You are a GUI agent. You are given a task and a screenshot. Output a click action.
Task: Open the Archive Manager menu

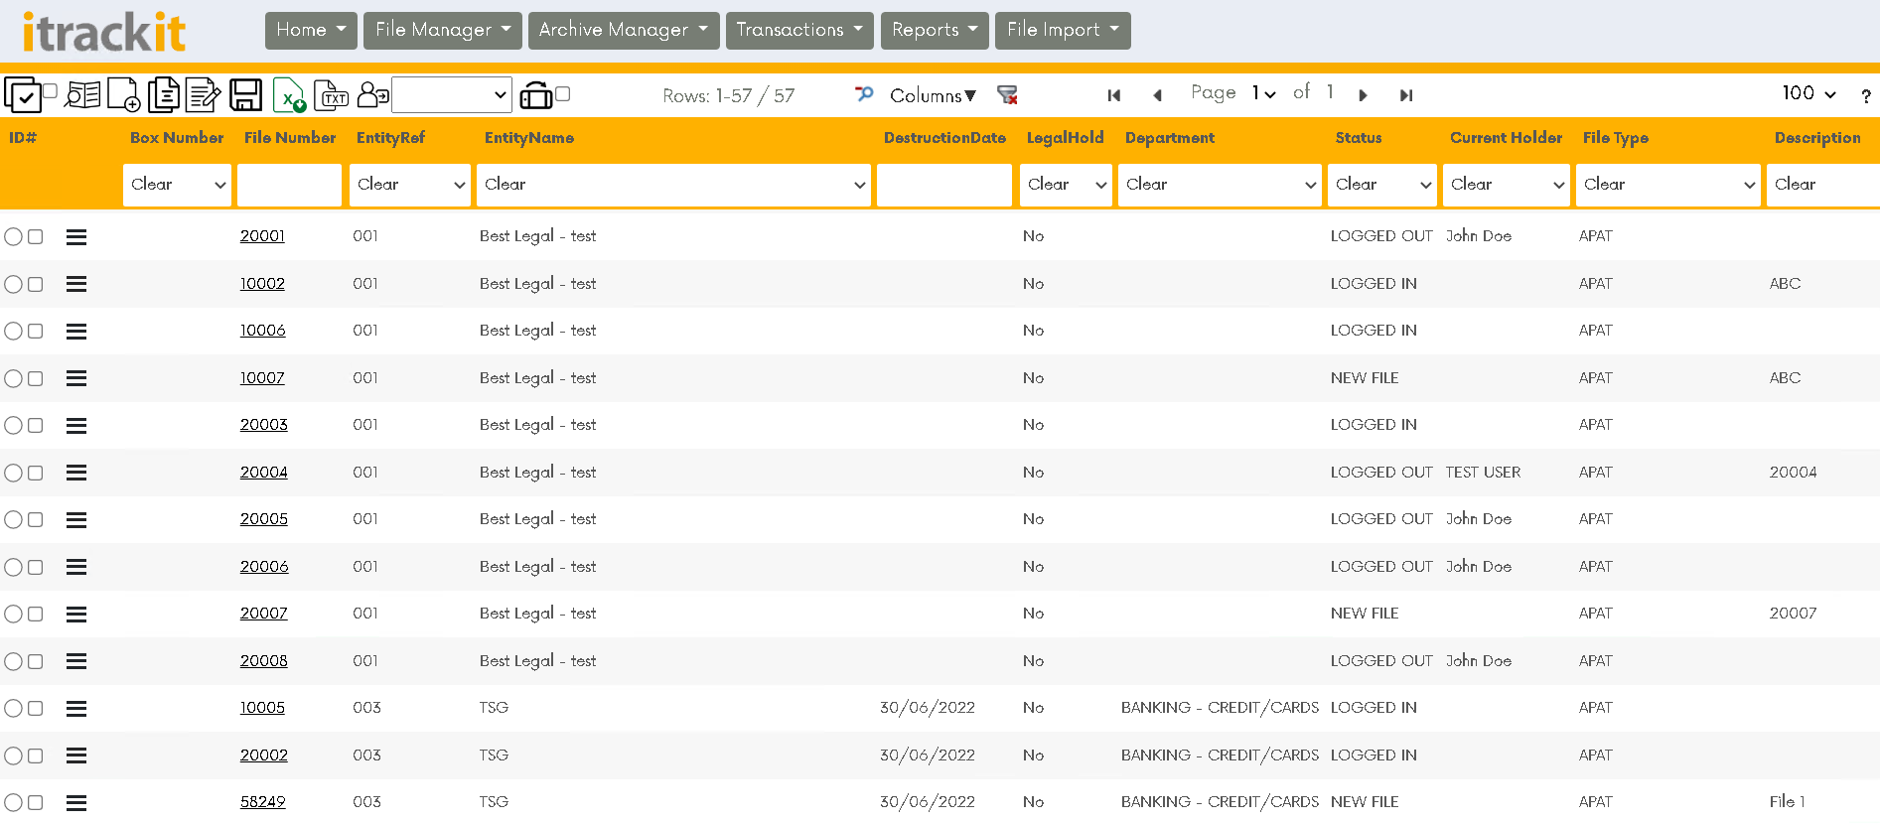tap(624, 30)
